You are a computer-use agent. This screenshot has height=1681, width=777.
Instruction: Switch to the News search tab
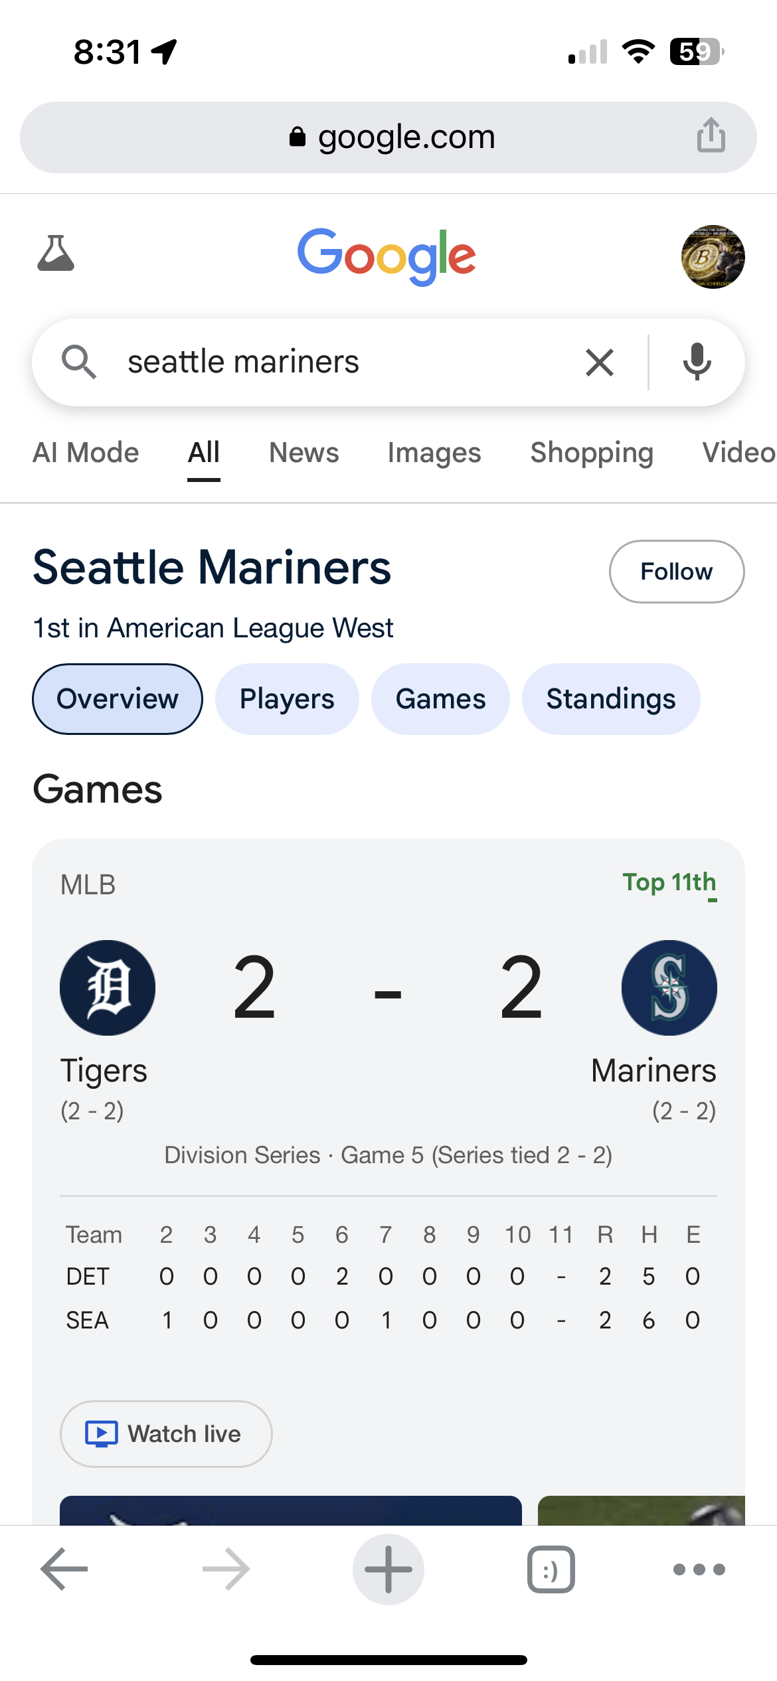coord(303,453)
